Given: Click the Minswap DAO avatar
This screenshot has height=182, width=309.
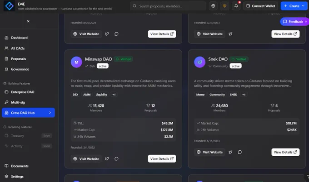Looking at the screenshot, I should (x=76, y=62).
